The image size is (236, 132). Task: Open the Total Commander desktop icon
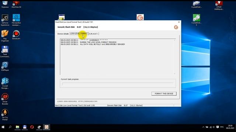click(5, 52)
